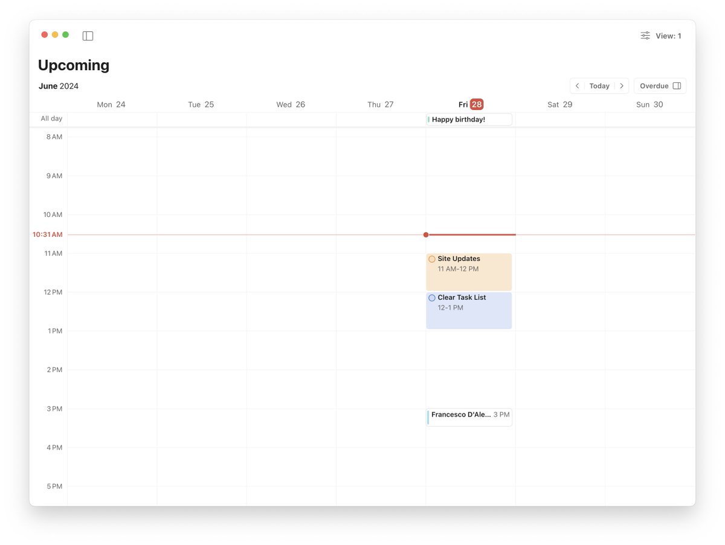Click the split-view icon inside Overdue button
The height and width of the screenshot is (545, 725).
tap(678, 85)
